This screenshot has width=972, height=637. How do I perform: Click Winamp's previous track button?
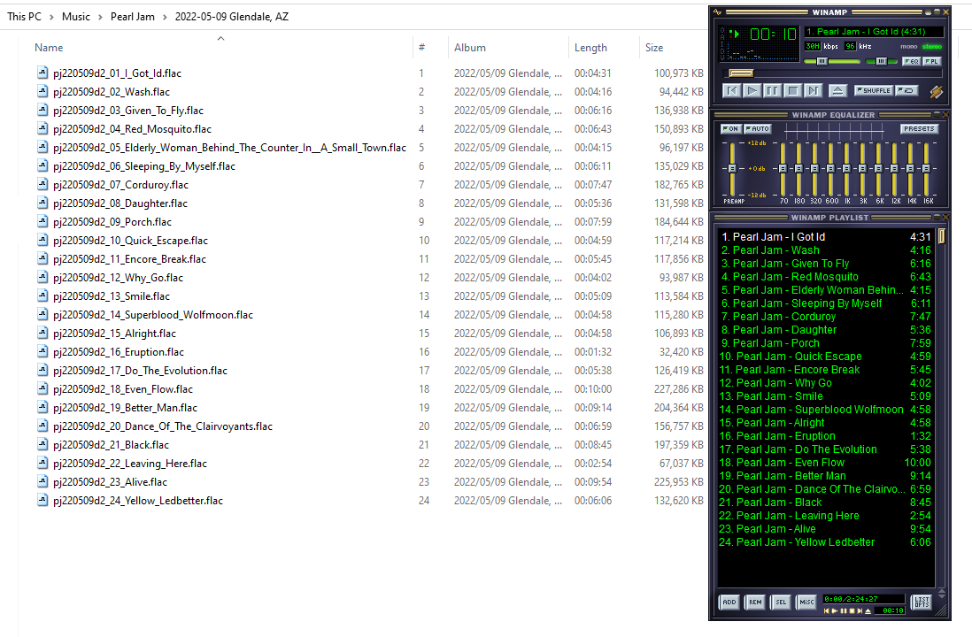click(x=732, y=91)
